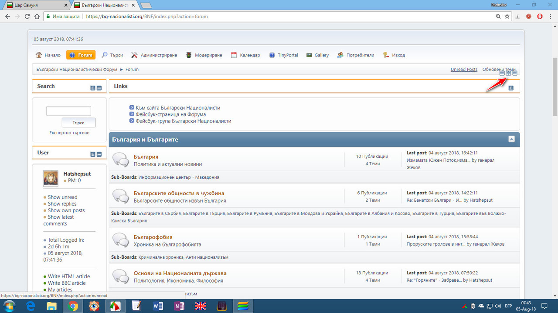Viewport: 558px width, 313px height.
Task: Click the Обновени теми link
Action: coord(499,70)
